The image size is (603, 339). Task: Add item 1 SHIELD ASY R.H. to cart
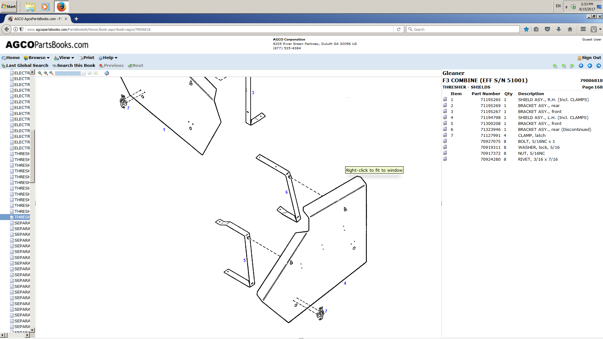(x=445, y=100)
